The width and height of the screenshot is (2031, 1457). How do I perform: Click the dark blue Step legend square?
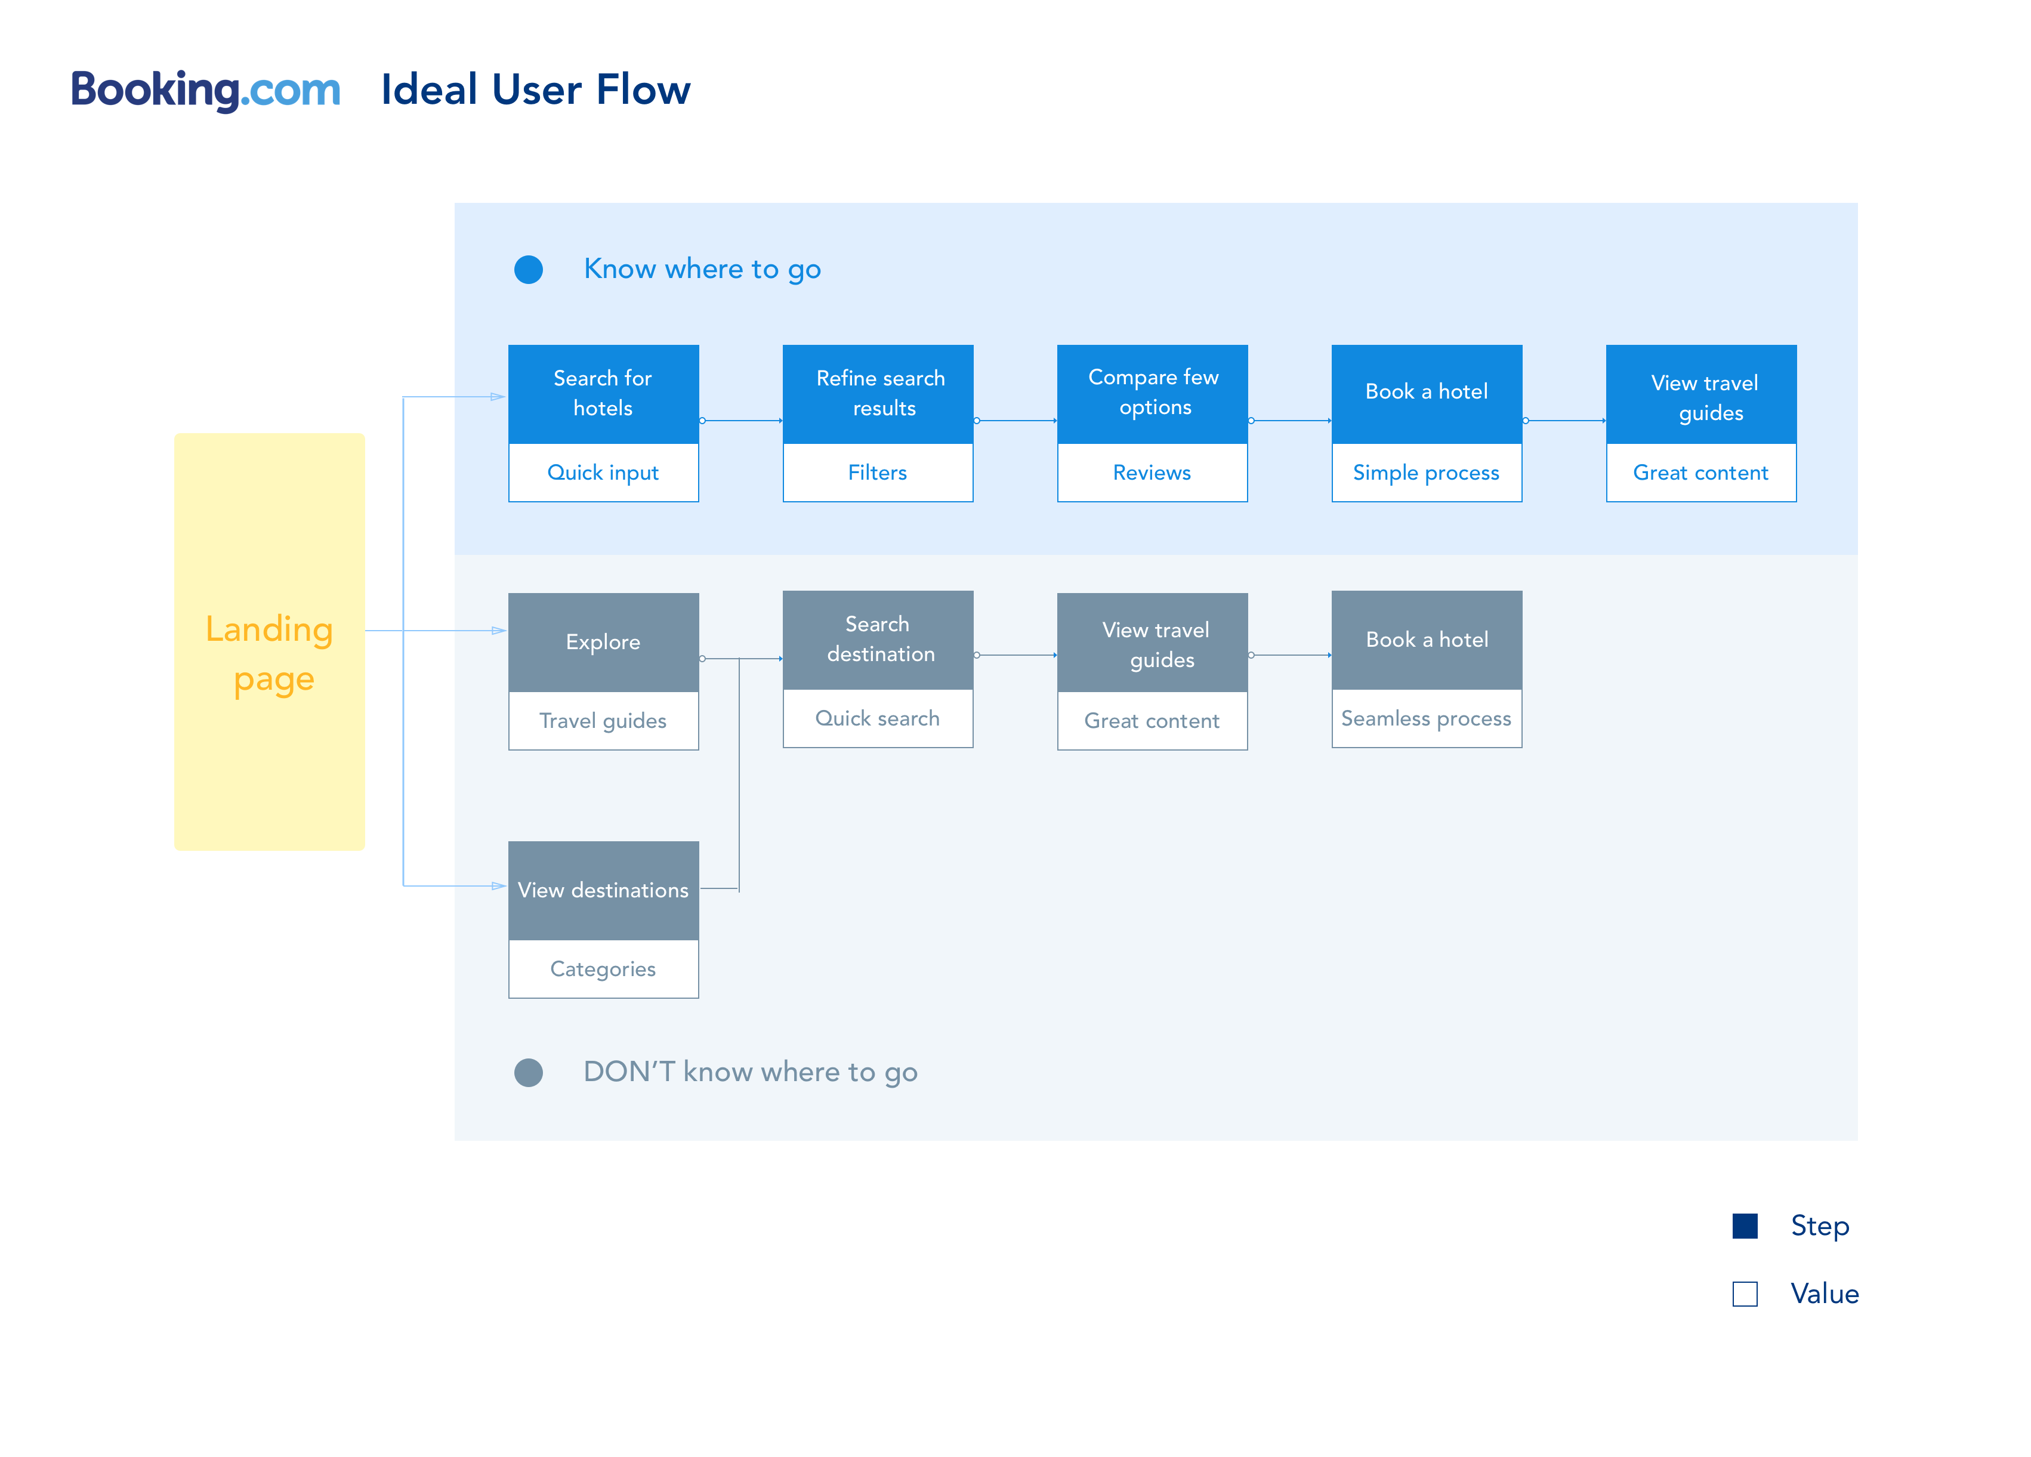click(x=1745, y=1226)
